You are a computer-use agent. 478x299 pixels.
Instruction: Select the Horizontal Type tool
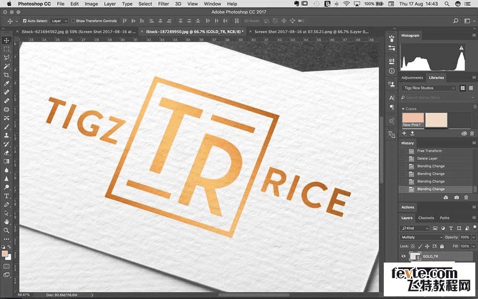pyautogui.click(x=6, y=196)
